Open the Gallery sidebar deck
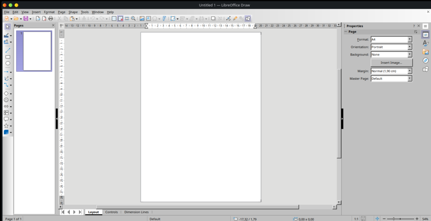 point(426,52)
